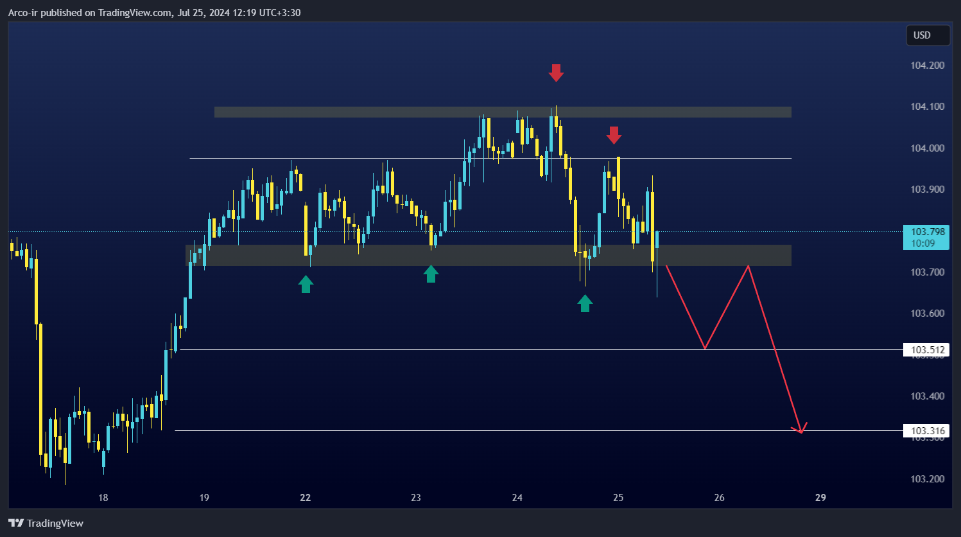Click the USD currency button

click(x=928, y=35)
